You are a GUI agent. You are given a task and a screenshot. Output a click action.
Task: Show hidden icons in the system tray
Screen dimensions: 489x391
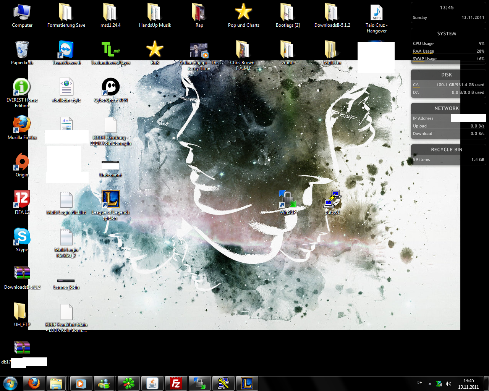click(x=430, y=383)
